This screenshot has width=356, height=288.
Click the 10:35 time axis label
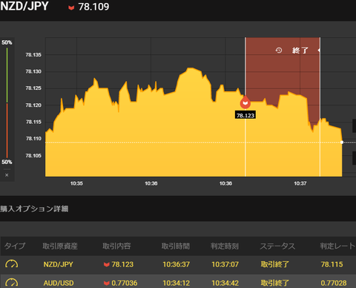(76, 183)
